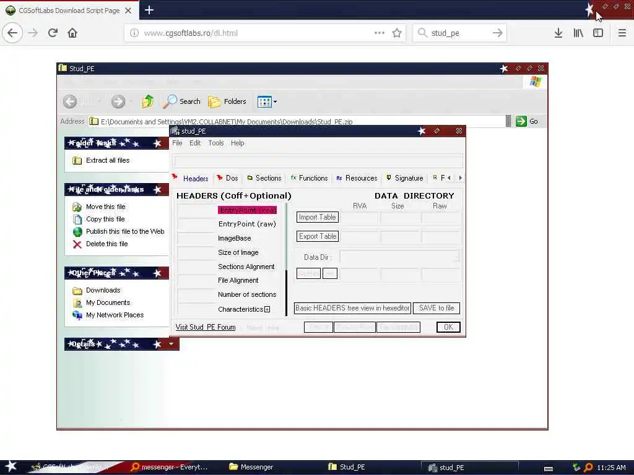Reload the CGSoftLabs page
Viewport: 634px width, 475px height.
tap(53, 33)
